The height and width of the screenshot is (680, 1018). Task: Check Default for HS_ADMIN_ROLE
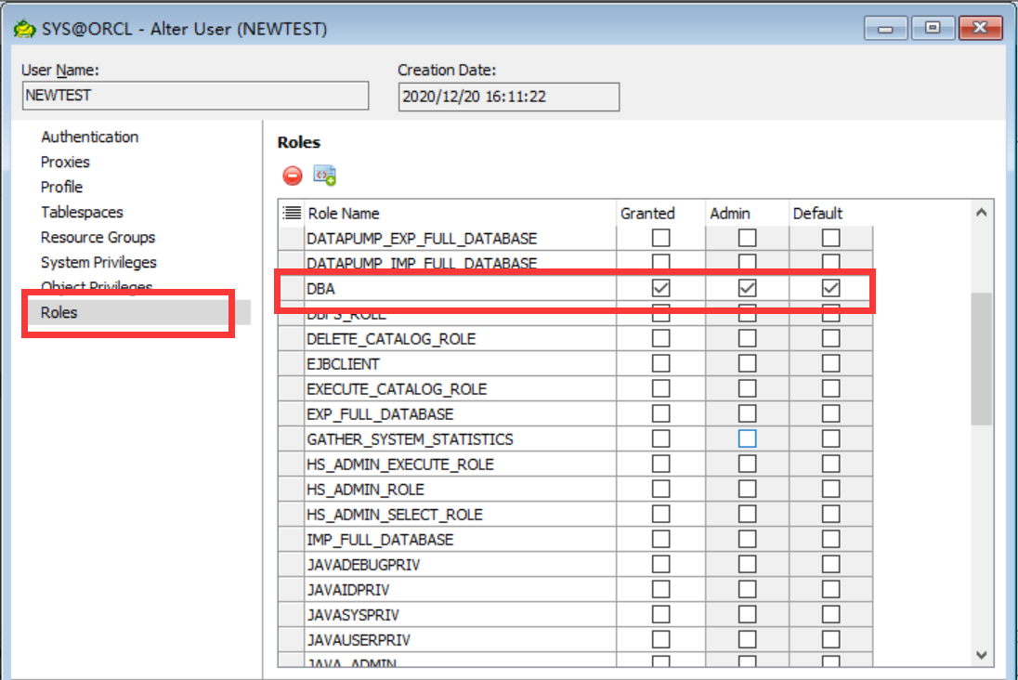(831, 489)
